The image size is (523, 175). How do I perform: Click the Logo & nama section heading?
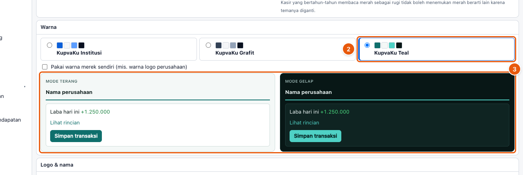[57, 165]
